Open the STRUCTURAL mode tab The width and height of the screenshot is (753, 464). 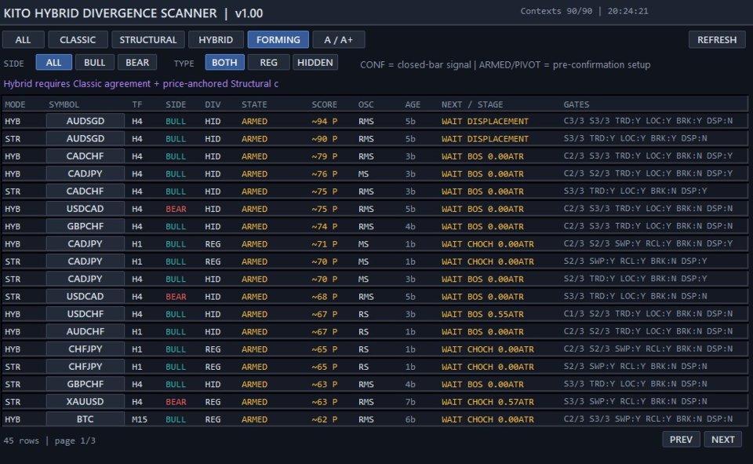148,39
